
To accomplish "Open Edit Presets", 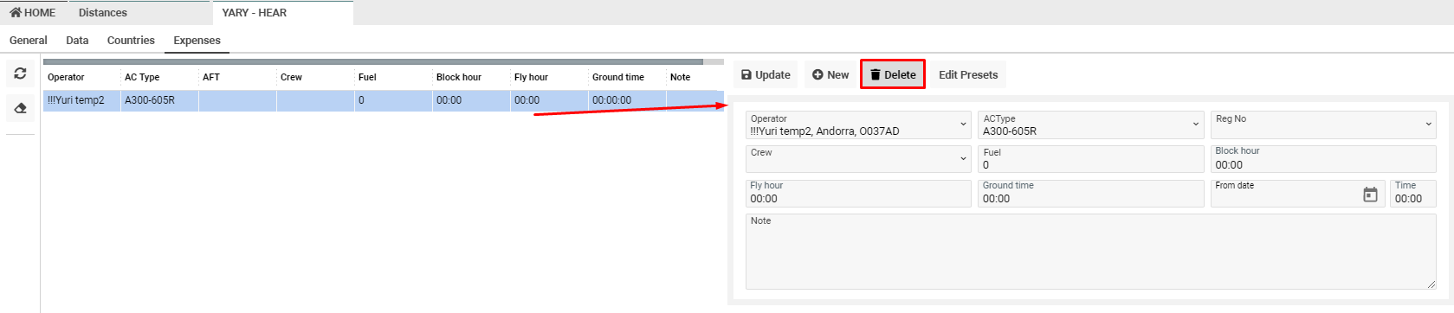I will (968, 74).
